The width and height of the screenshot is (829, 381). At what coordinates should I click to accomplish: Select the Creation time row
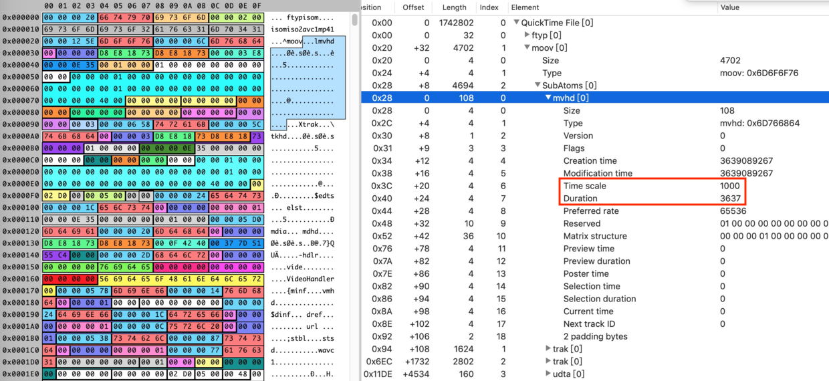(595, 160)
